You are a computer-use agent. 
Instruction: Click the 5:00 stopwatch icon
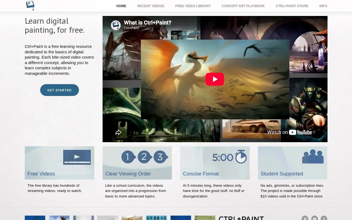click(229, 157)
